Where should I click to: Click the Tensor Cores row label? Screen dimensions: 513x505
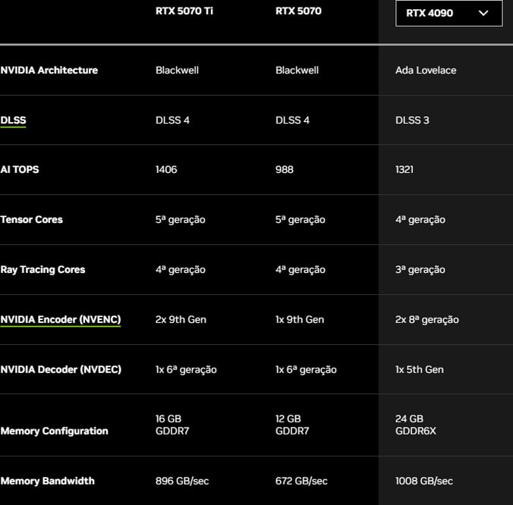pyautogui.click(x=31, y=219)
